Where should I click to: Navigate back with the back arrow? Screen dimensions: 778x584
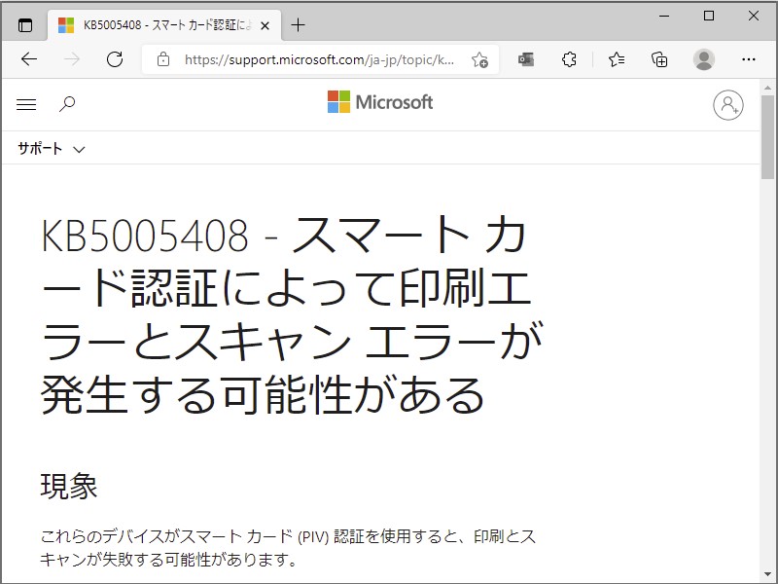(x=28, y=58)
